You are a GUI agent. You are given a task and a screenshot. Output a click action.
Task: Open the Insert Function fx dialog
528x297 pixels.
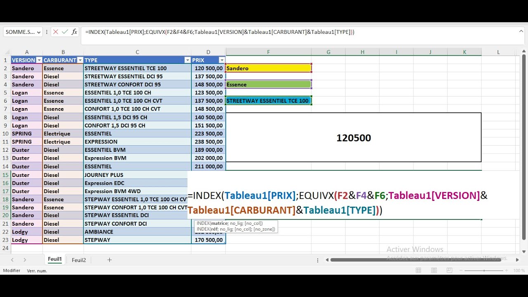[74, 32]
